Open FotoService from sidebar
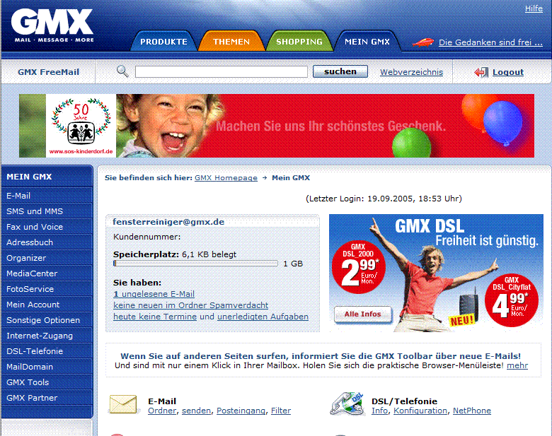 [47, 289]
